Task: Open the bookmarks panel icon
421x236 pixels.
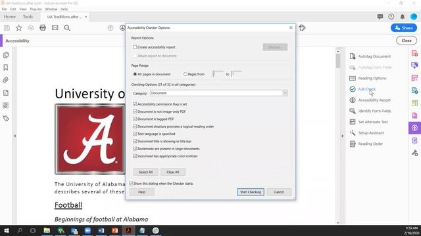Action: [x=6, y=68]
